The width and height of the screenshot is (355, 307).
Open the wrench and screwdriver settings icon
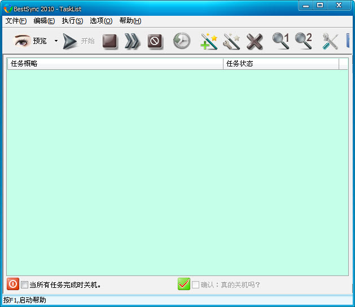[x=330, y=41]
